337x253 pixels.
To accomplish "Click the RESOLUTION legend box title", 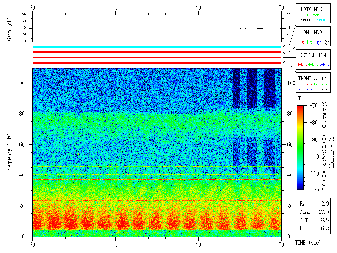I will [x=313, y=55].
